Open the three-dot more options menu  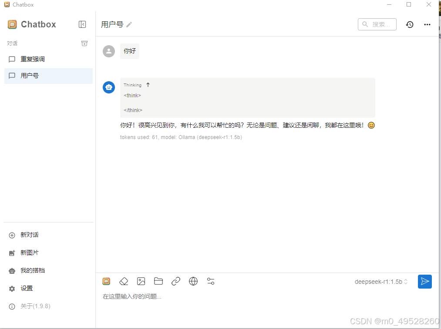coord(427,24)
